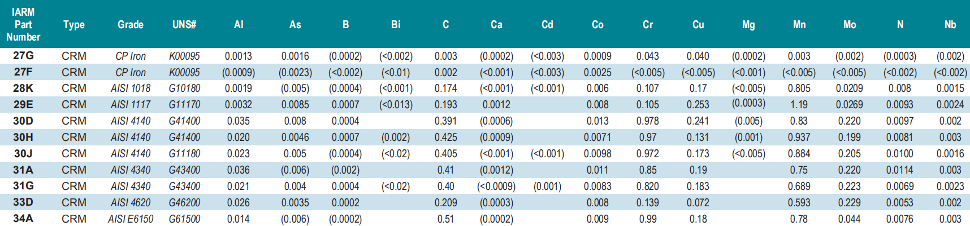This screenshot has height=226, width=970.
Task: Click the 1.19 Mn value for 29E
Action: [799, 105]
